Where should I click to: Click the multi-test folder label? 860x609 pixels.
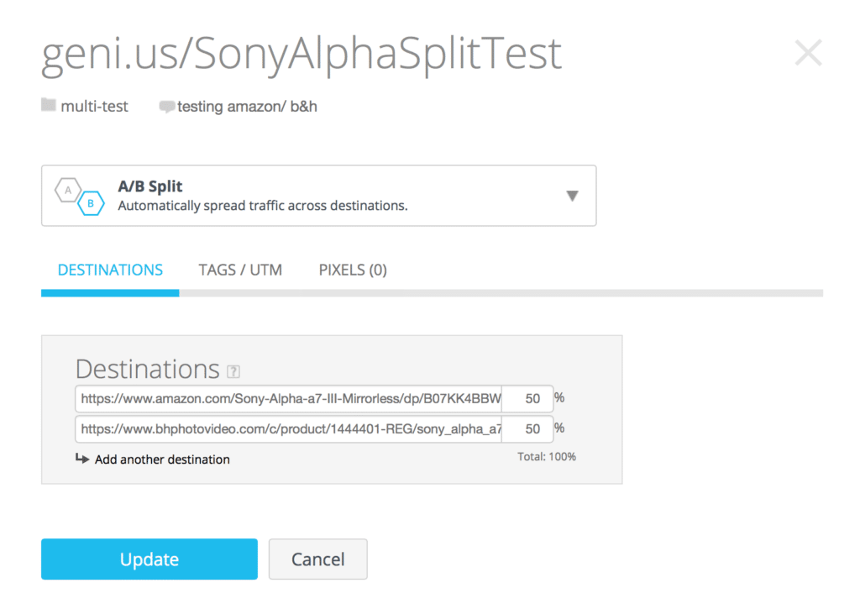(x=94, y=106)
